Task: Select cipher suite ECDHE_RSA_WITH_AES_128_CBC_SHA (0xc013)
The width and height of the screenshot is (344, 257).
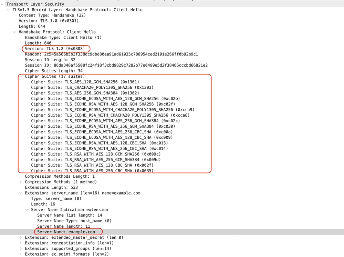Action: [100, 143]
